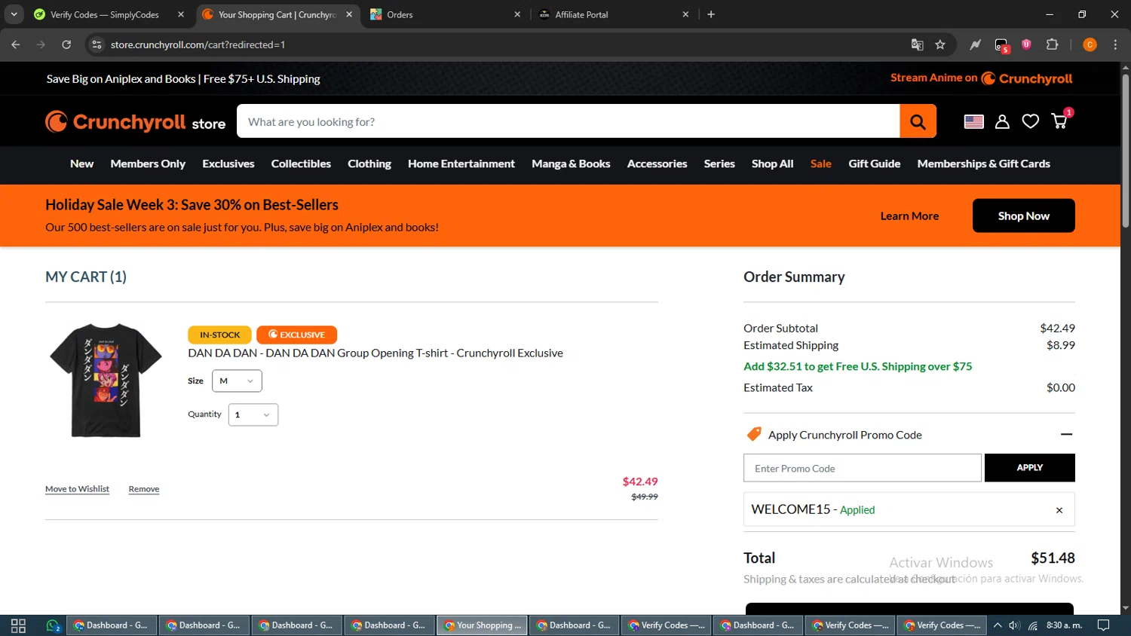The image size is (1131, 636).
Task: Open the shopping cart icon
Action: (x=1060, y=120)
